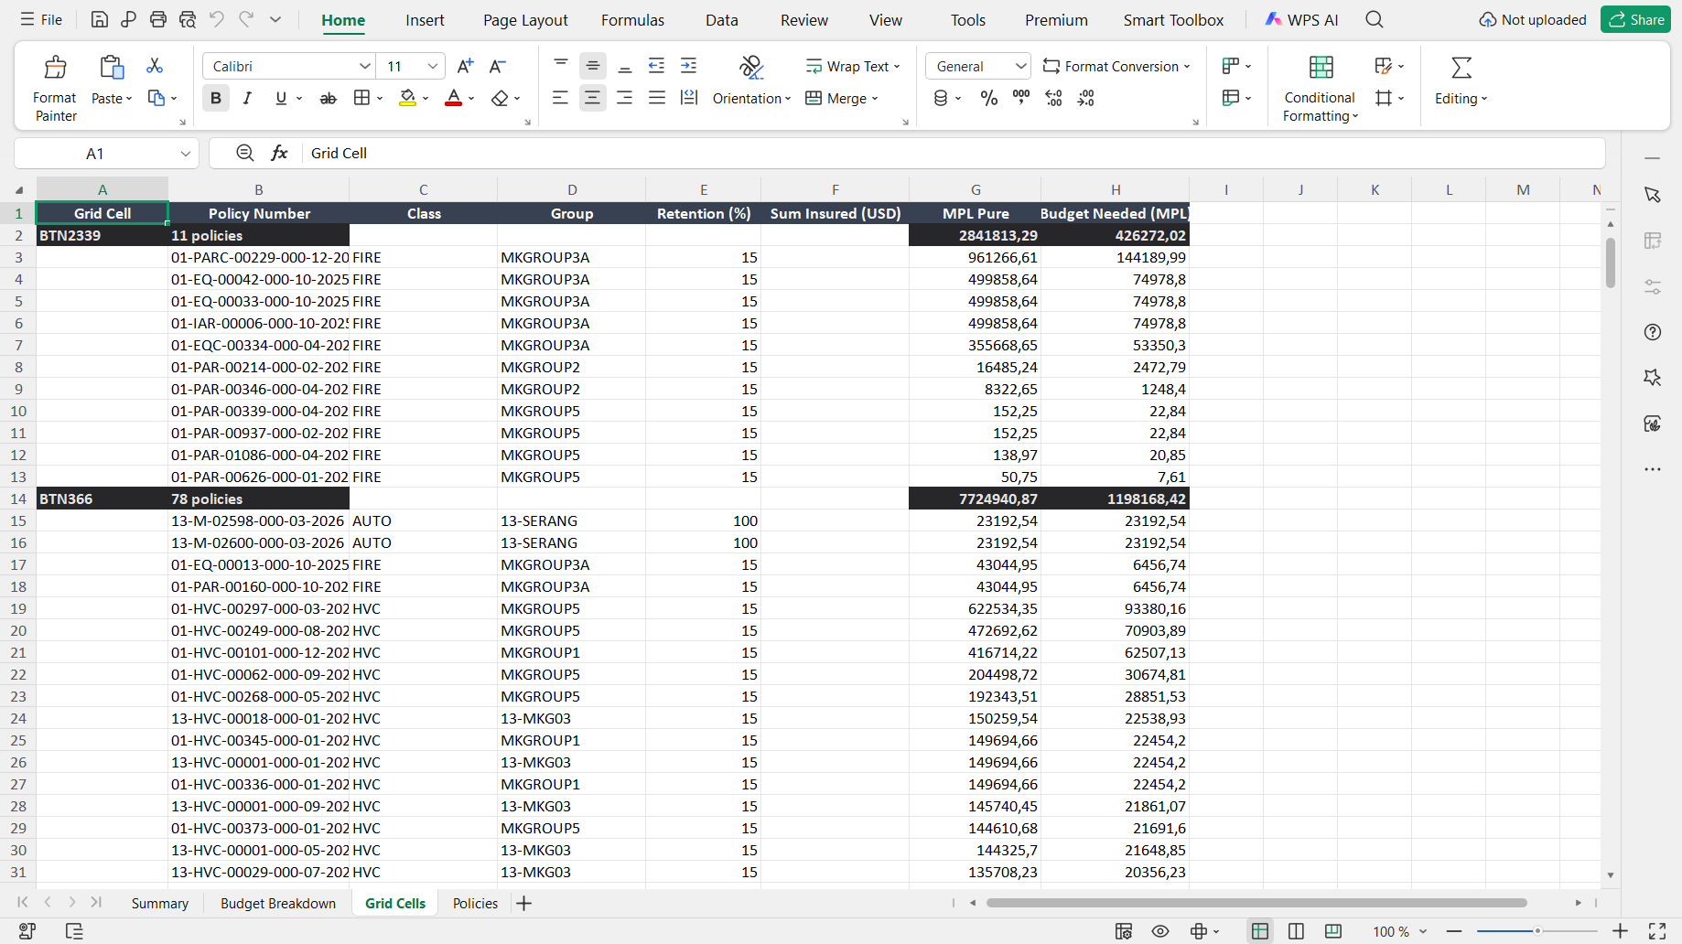Toggle Wrap Text
Image resolution: width=1682 pixels, height=944 pixels.
tap(853, 66)
